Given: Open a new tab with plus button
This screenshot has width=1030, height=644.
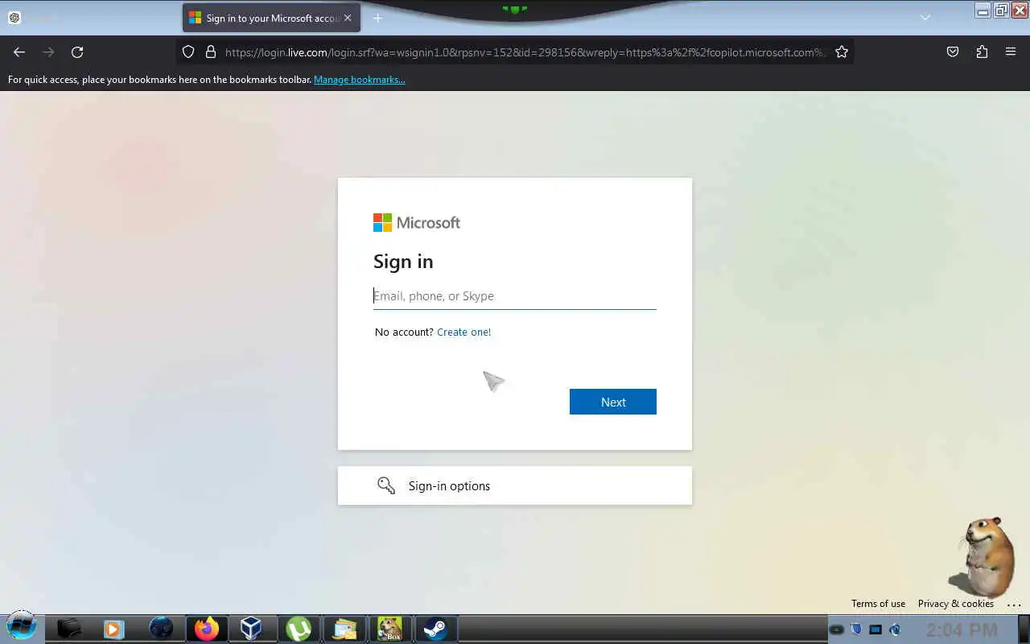Looking at the screenshot, I should point(377,18).
